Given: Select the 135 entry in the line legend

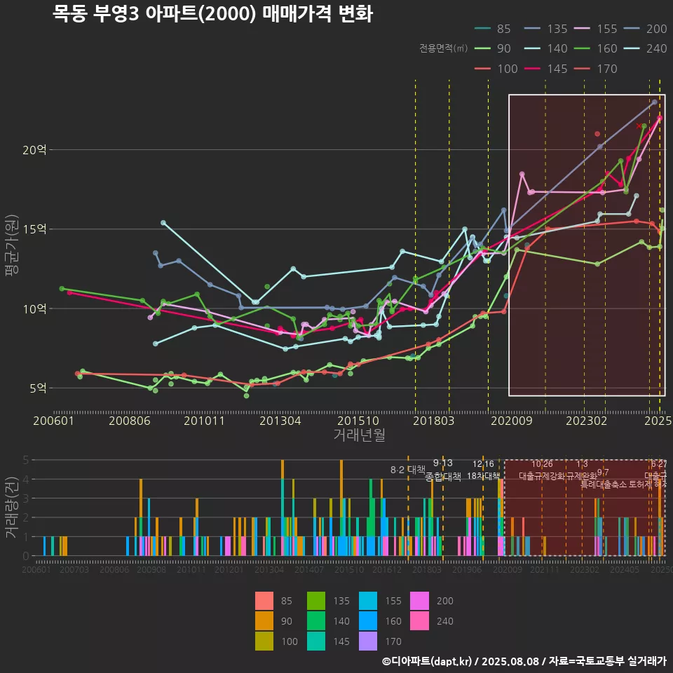Looking at the screenshot, I should click(x=546, y=29).
